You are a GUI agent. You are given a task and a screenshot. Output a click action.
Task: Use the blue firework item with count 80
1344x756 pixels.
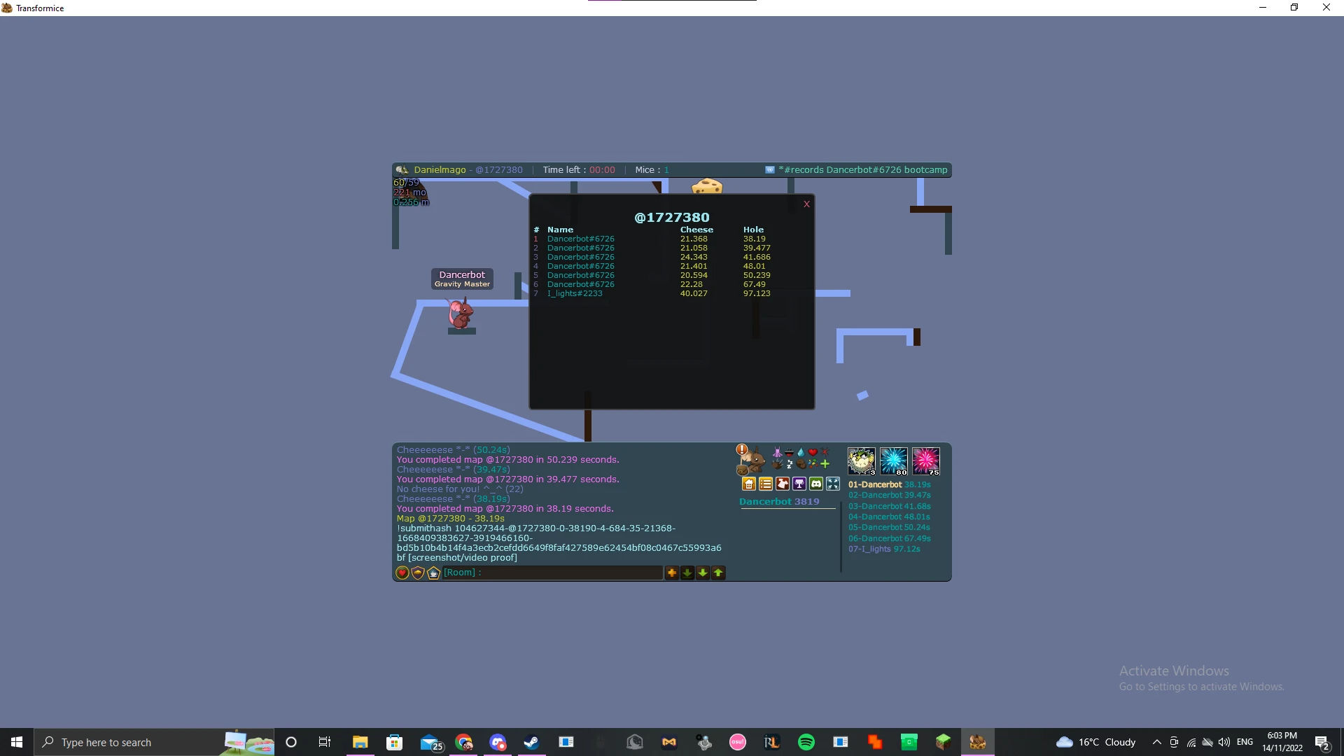point(894,461)
